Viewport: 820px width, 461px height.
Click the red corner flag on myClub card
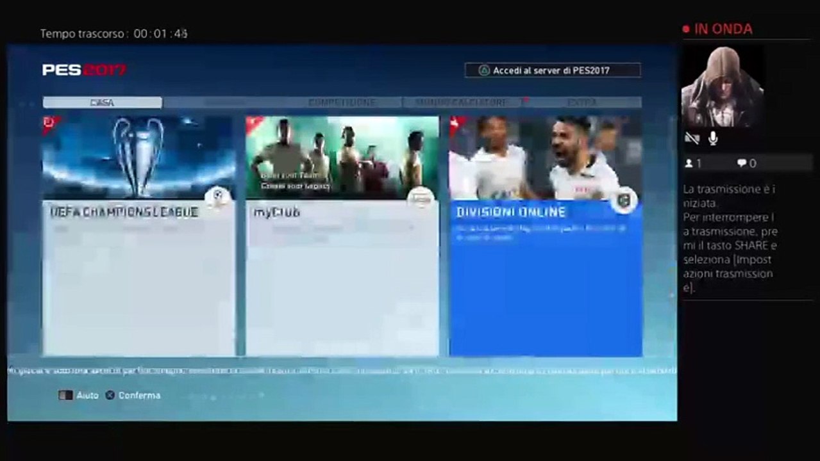click(253, 123)
